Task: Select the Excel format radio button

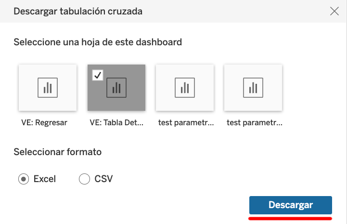Action: (24, 179)
